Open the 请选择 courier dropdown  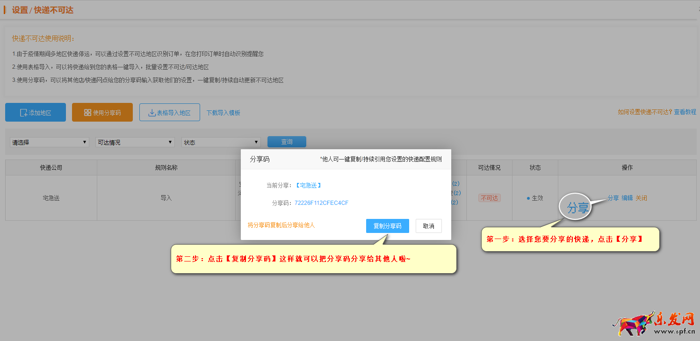tap(50, 142)
